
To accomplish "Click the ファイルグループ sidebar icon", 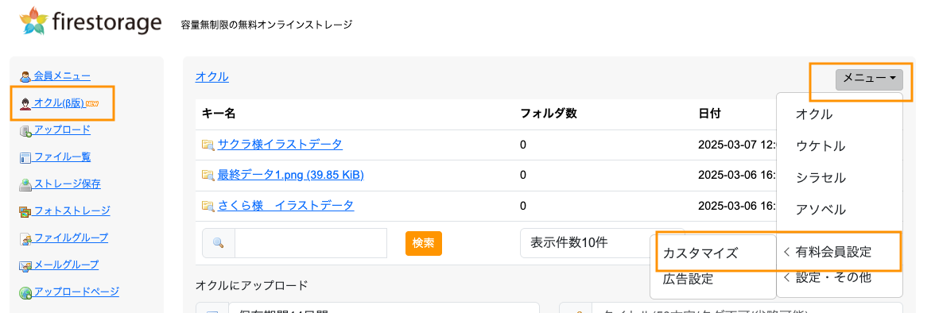I will click(25, 238).
